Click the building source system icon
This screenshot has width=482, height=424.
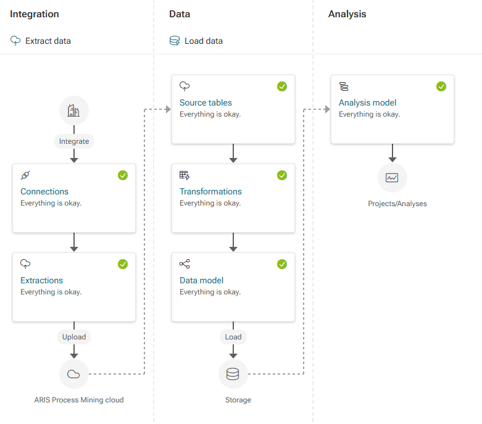tap(74, 110)
